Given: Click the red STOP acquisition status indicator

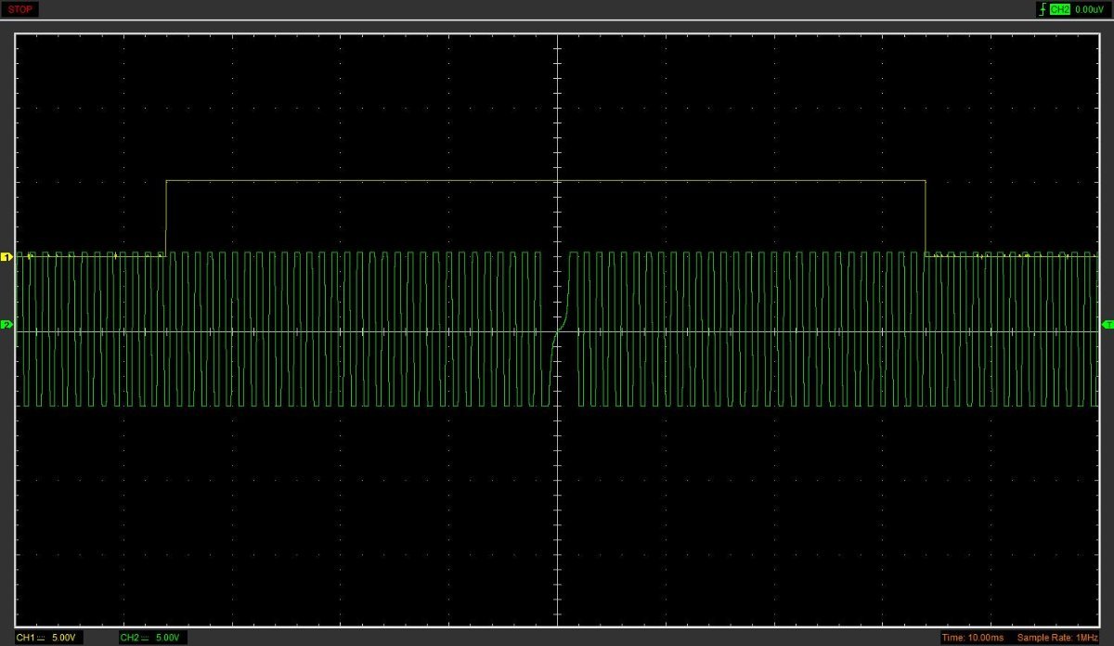Looking at the screenshot, I should click(x=20, y=9).
